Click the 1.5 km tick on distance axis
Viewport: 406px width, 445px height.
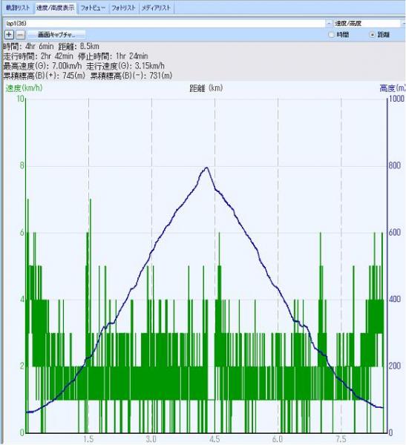88,439
